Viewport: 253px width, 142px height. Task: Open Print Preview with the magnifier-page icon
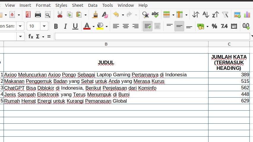pyautogui.click(x=47, y=15)
